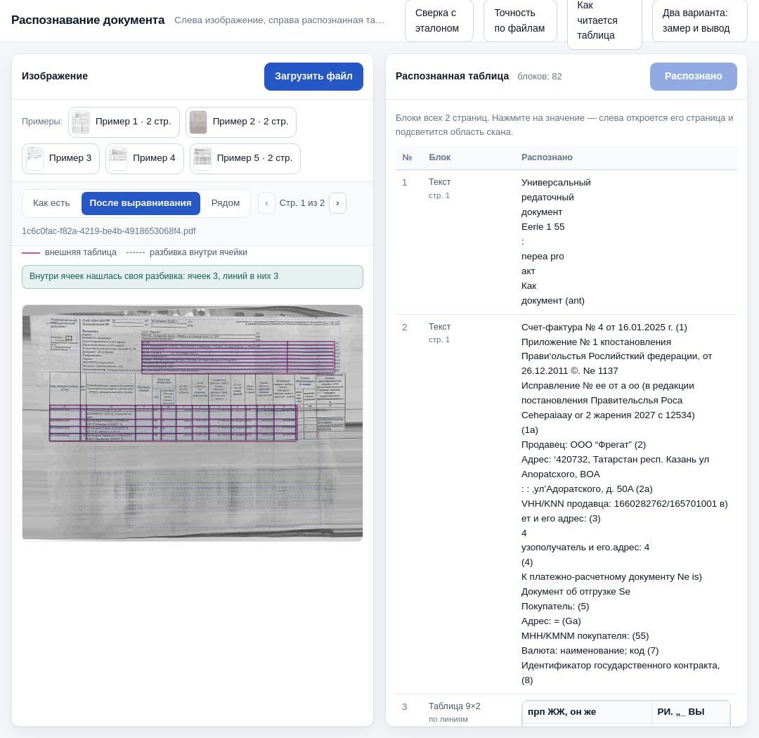Open the Пример 1 thumbnail example
Viewport: 759px width, 738px height.
click(124, 122)
